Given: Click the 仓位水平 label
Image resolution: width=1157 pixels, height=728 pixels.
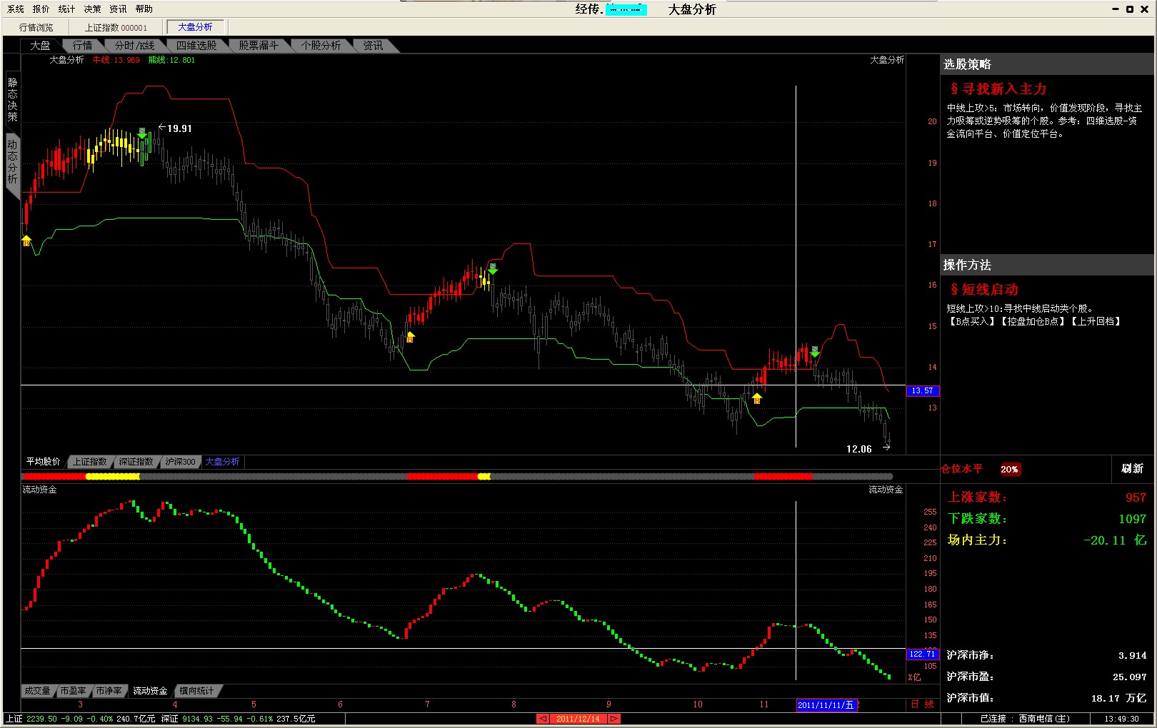Looking at the screenshot, I should pos(962,469).
